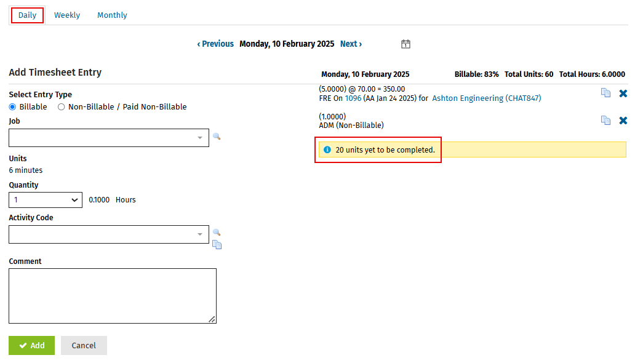Open job 1096 link

[x=353, y=98]
